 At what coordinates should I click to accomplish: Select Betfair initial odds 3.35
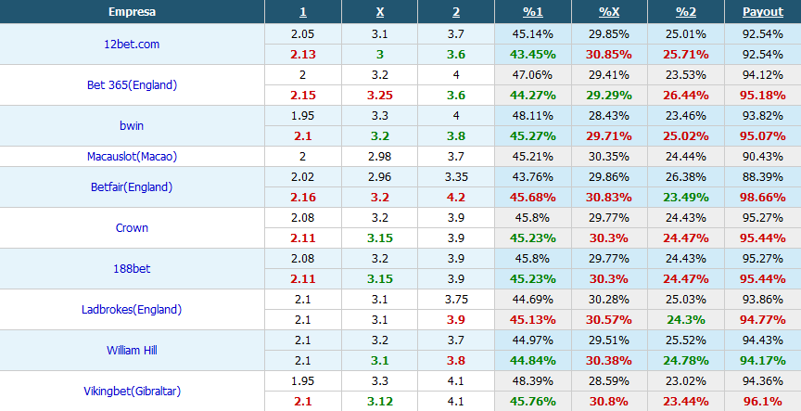pos(456,177)
